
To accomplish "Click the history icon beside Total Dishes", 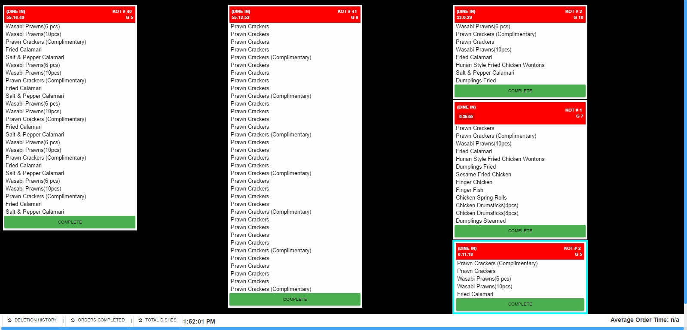I will 140,320.
